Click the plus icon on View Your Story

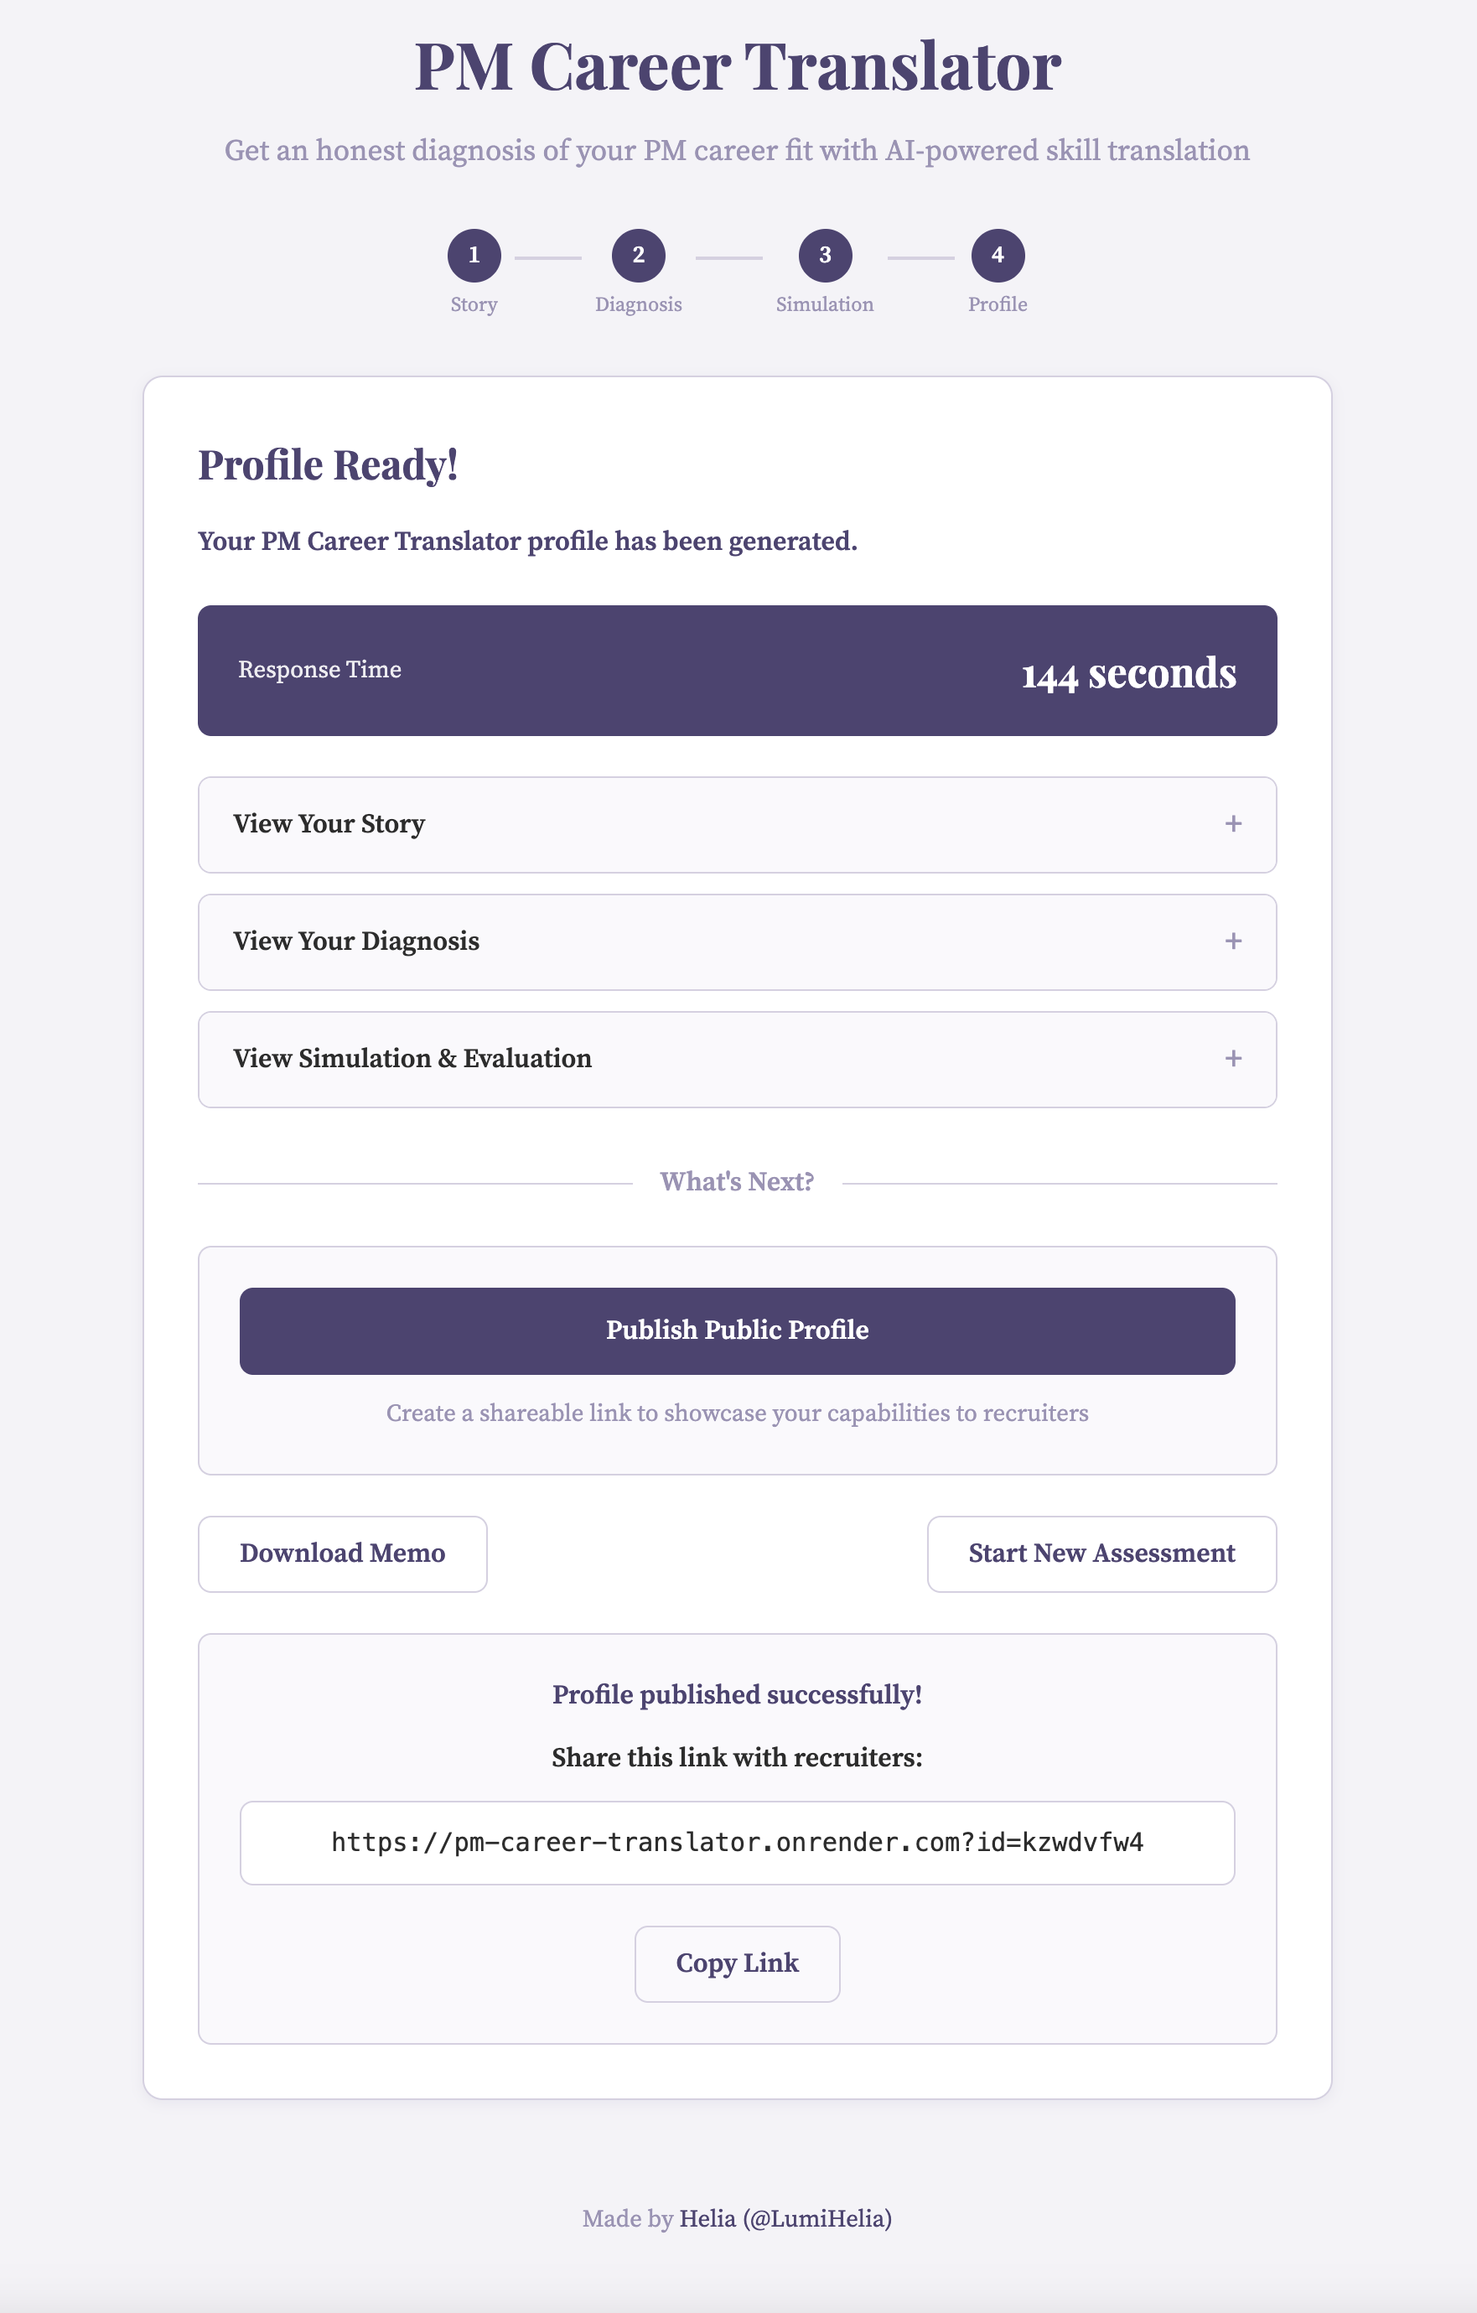point(1234,824)
